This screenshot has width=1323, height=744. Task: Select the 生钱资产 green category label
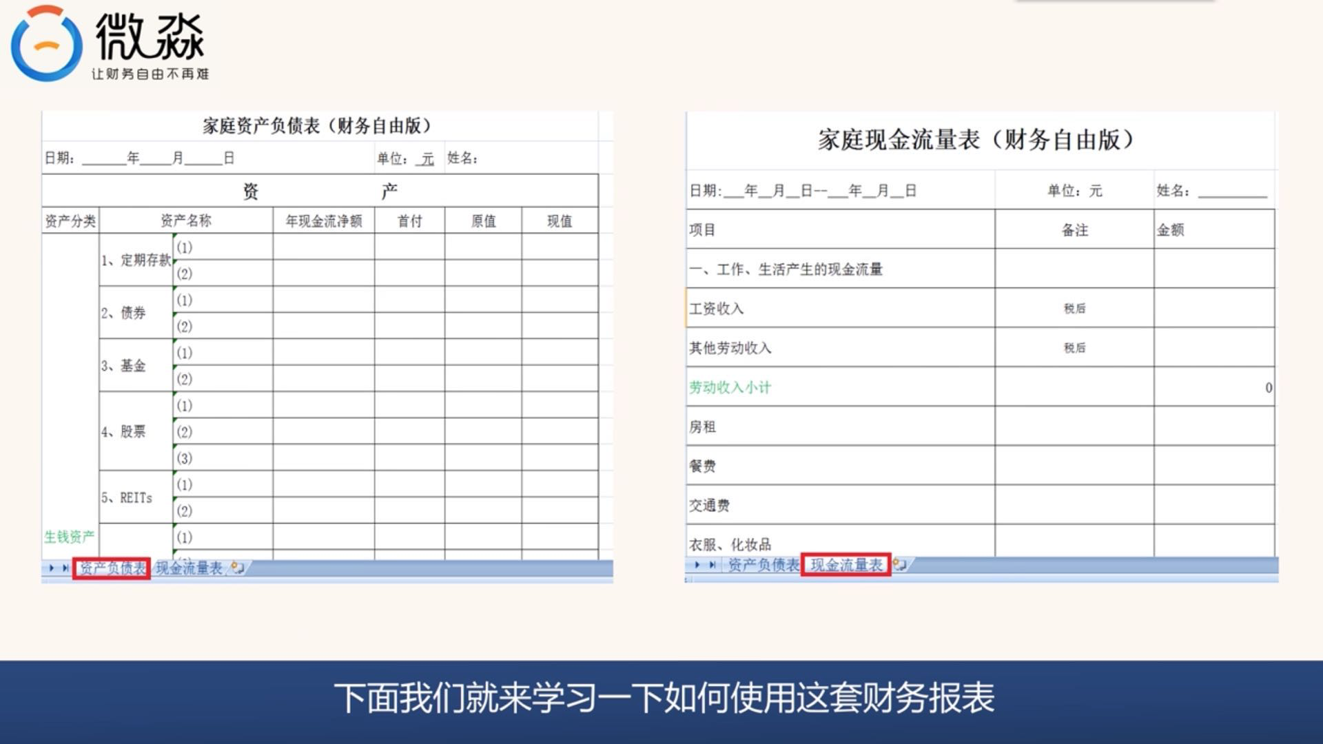tap(70, 537)
